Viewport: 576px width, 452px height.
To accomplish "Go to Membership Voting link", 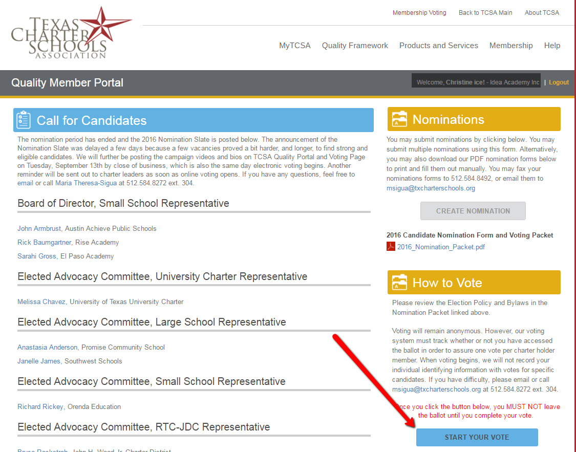I will [x=419, y=13].
